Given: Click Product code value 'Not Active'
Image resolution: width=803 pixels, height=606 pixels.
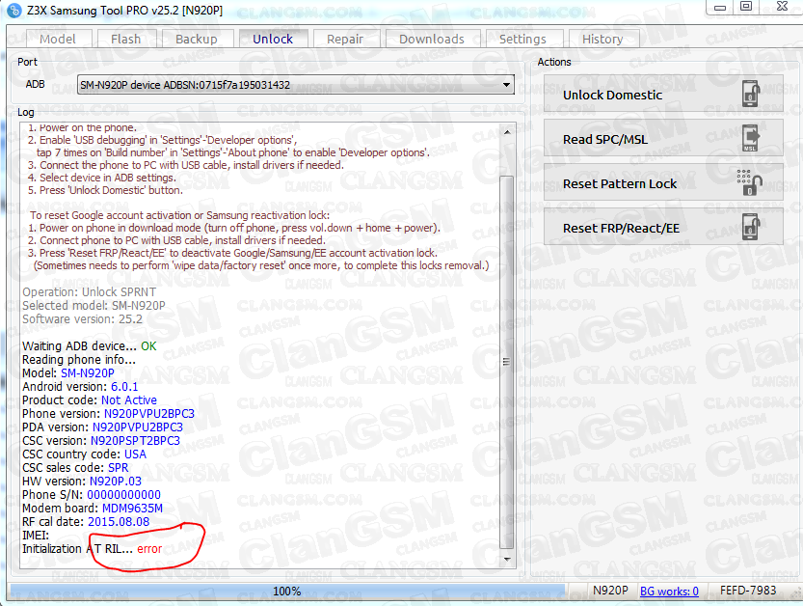Looking at the screenshot, I should 129,399.
